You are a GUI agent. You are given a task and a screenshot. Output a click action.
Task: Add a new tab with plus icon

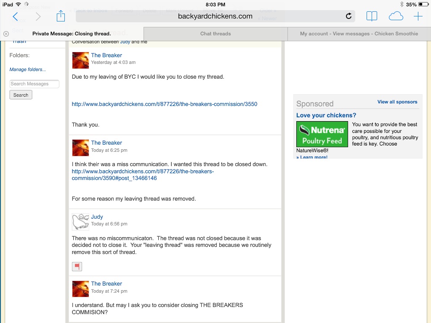click(418, 16)
